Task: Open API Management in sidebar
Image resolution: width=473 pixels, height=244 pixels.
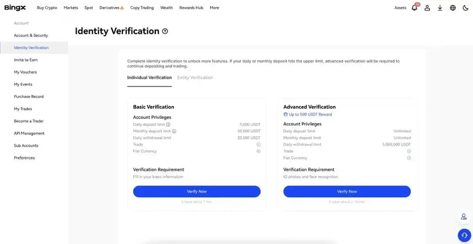Action: point(29,133)
